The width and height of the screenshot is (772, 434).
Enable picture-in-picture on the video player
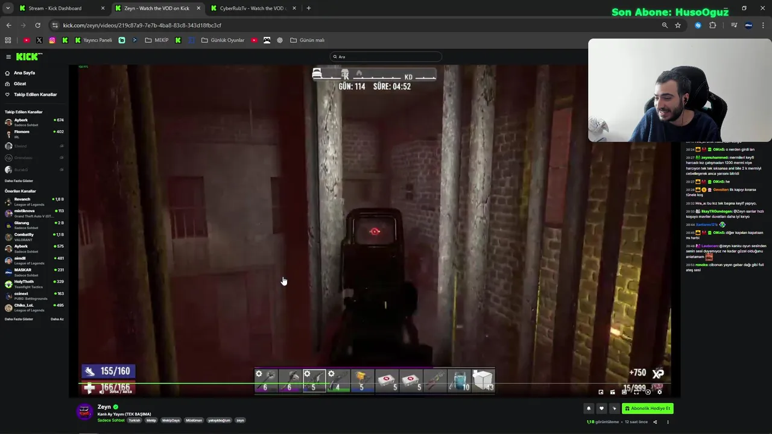[x=601, y=392]
